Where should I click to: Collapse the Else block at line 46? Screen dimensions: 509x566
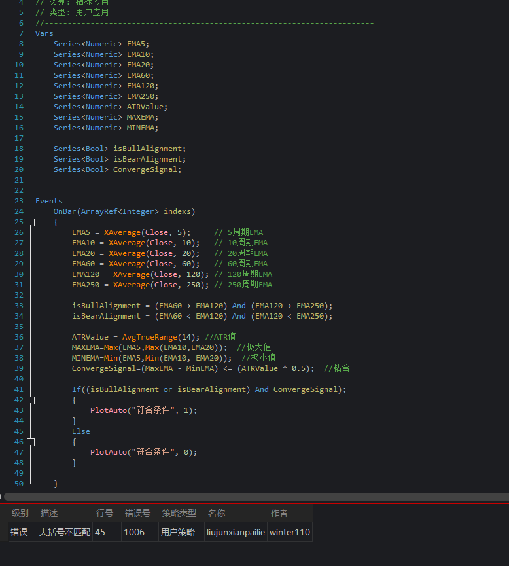[x=31, y=442]
